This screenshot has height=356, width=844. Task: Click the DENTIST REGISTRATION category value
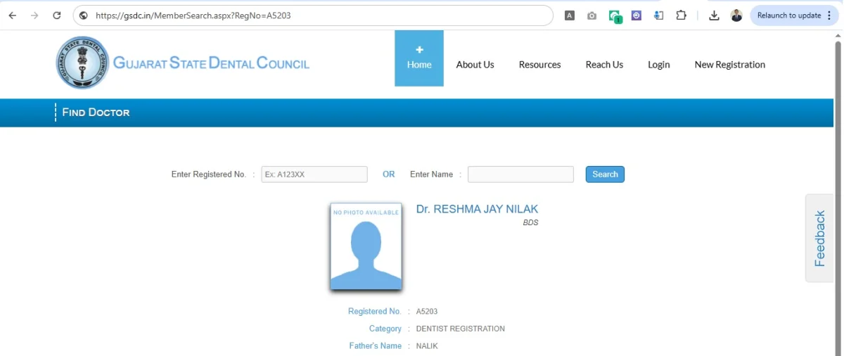pos(461,329)
